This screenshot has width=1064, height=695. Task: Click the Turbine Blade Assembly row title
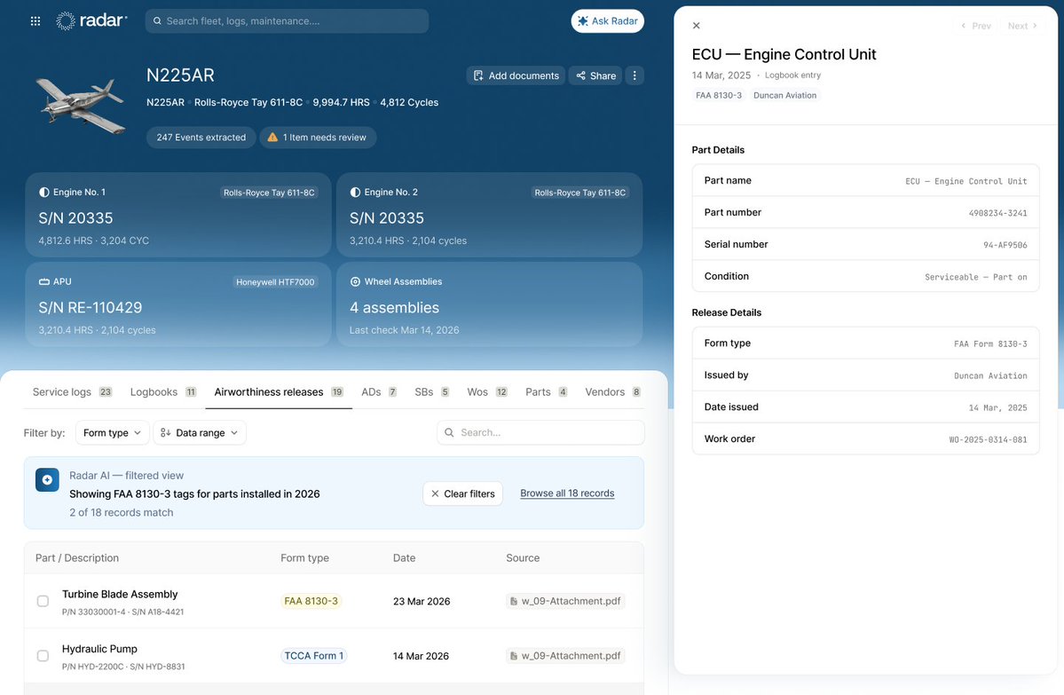point(120,594)
